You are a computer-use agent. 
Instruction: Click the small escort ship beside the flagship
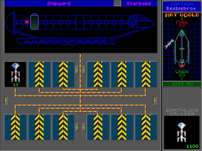pos(169,44)
